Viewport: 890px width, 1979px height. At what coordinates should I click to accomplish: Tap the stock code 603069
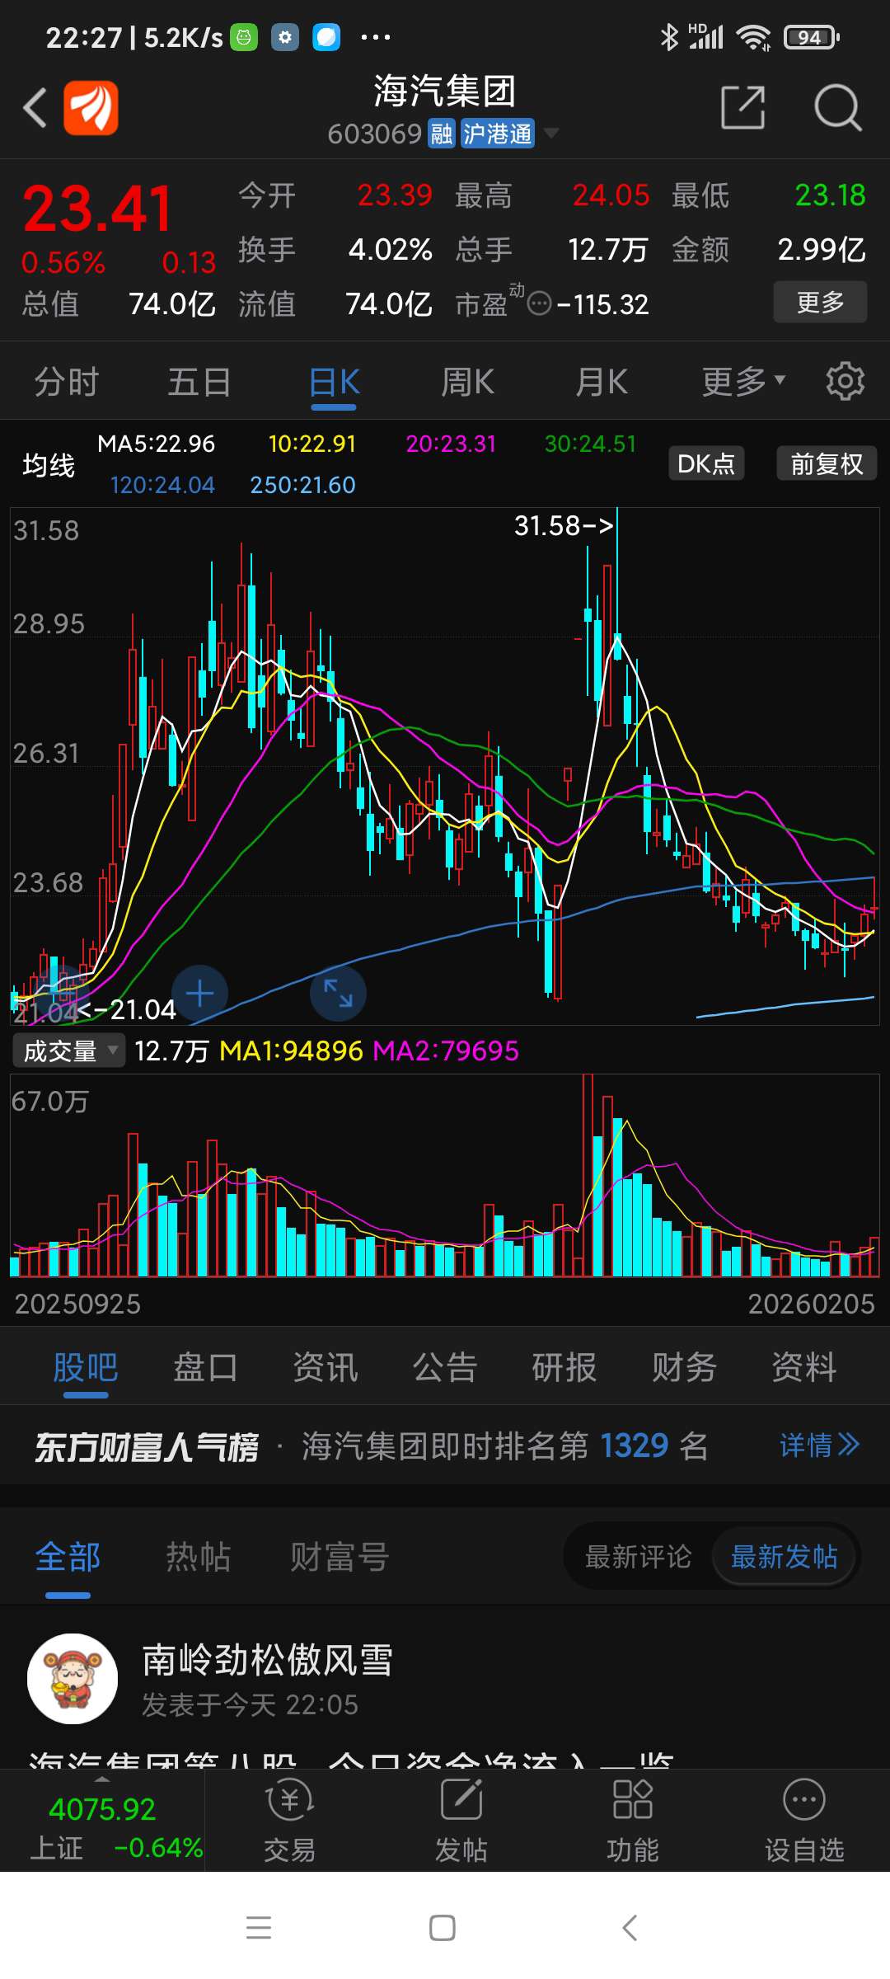point(375,134)
